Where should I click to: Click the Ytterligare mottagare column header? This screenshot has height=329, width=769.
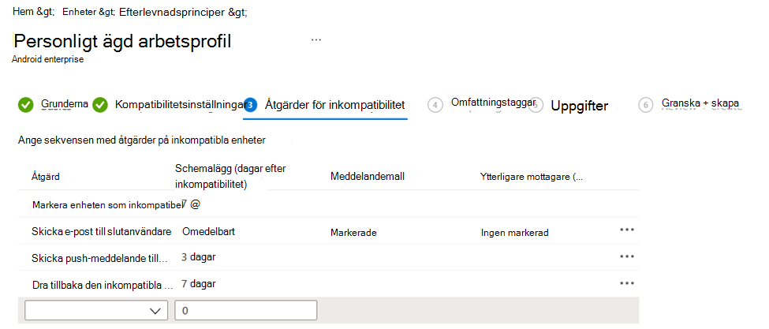point(531,177)
